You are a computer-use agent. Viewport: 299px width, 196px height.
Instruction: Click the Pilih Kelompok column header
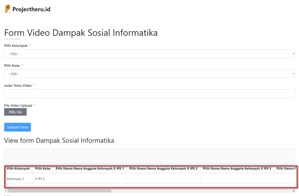tap(18, 169)
